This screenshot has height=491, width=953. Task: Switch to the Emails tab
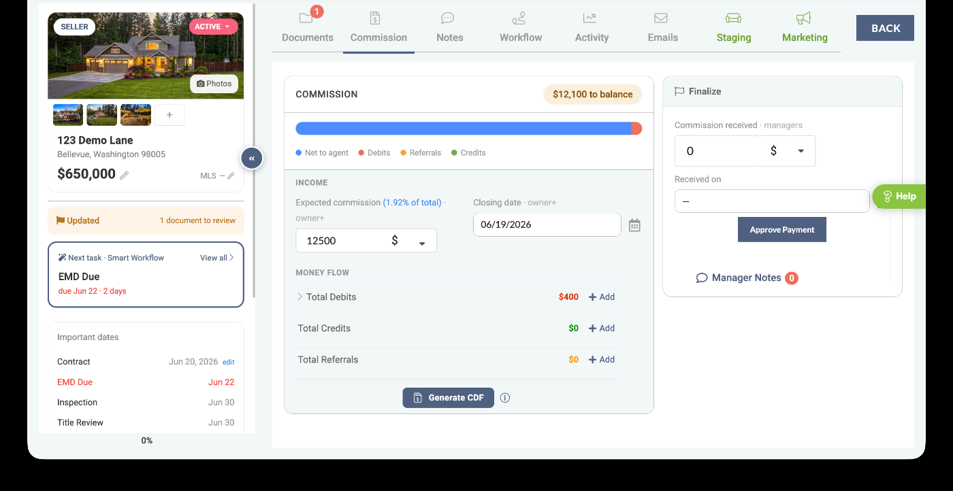tap(662, 27)
